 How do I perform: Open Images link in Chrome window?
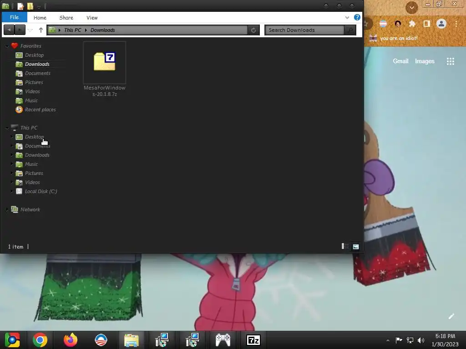point(425,61)
